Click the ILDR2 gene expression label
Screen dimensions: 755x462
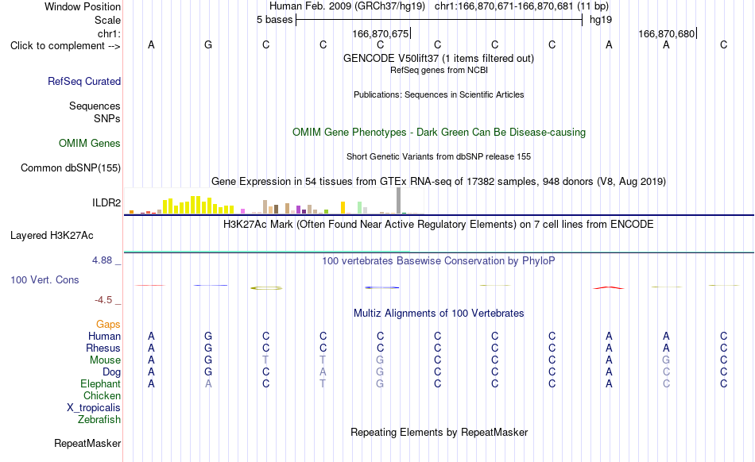[x=106, y=203]
